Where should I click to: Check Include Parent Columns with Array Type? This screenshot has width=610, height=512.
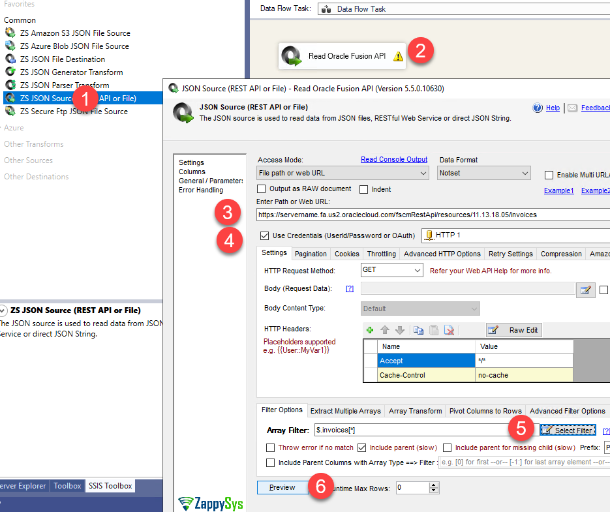(270, 462)
